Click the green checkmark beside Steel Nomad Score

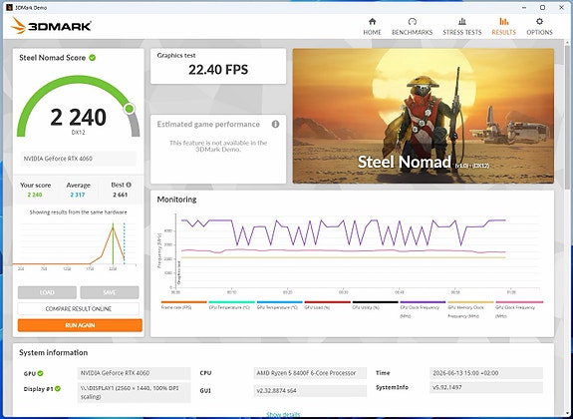93,58
